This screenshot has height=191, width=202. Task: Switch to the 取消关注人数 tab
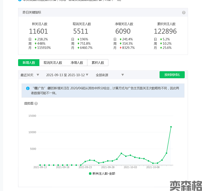[x=53, y=63]
